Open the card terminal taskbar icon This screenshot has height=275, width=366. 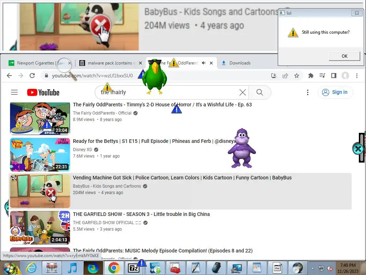pos(216,268)
